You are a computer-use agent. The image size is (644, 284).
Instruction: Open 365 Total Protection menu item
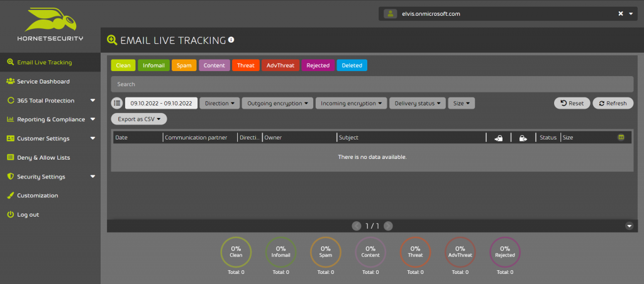(x=45, y=101)
